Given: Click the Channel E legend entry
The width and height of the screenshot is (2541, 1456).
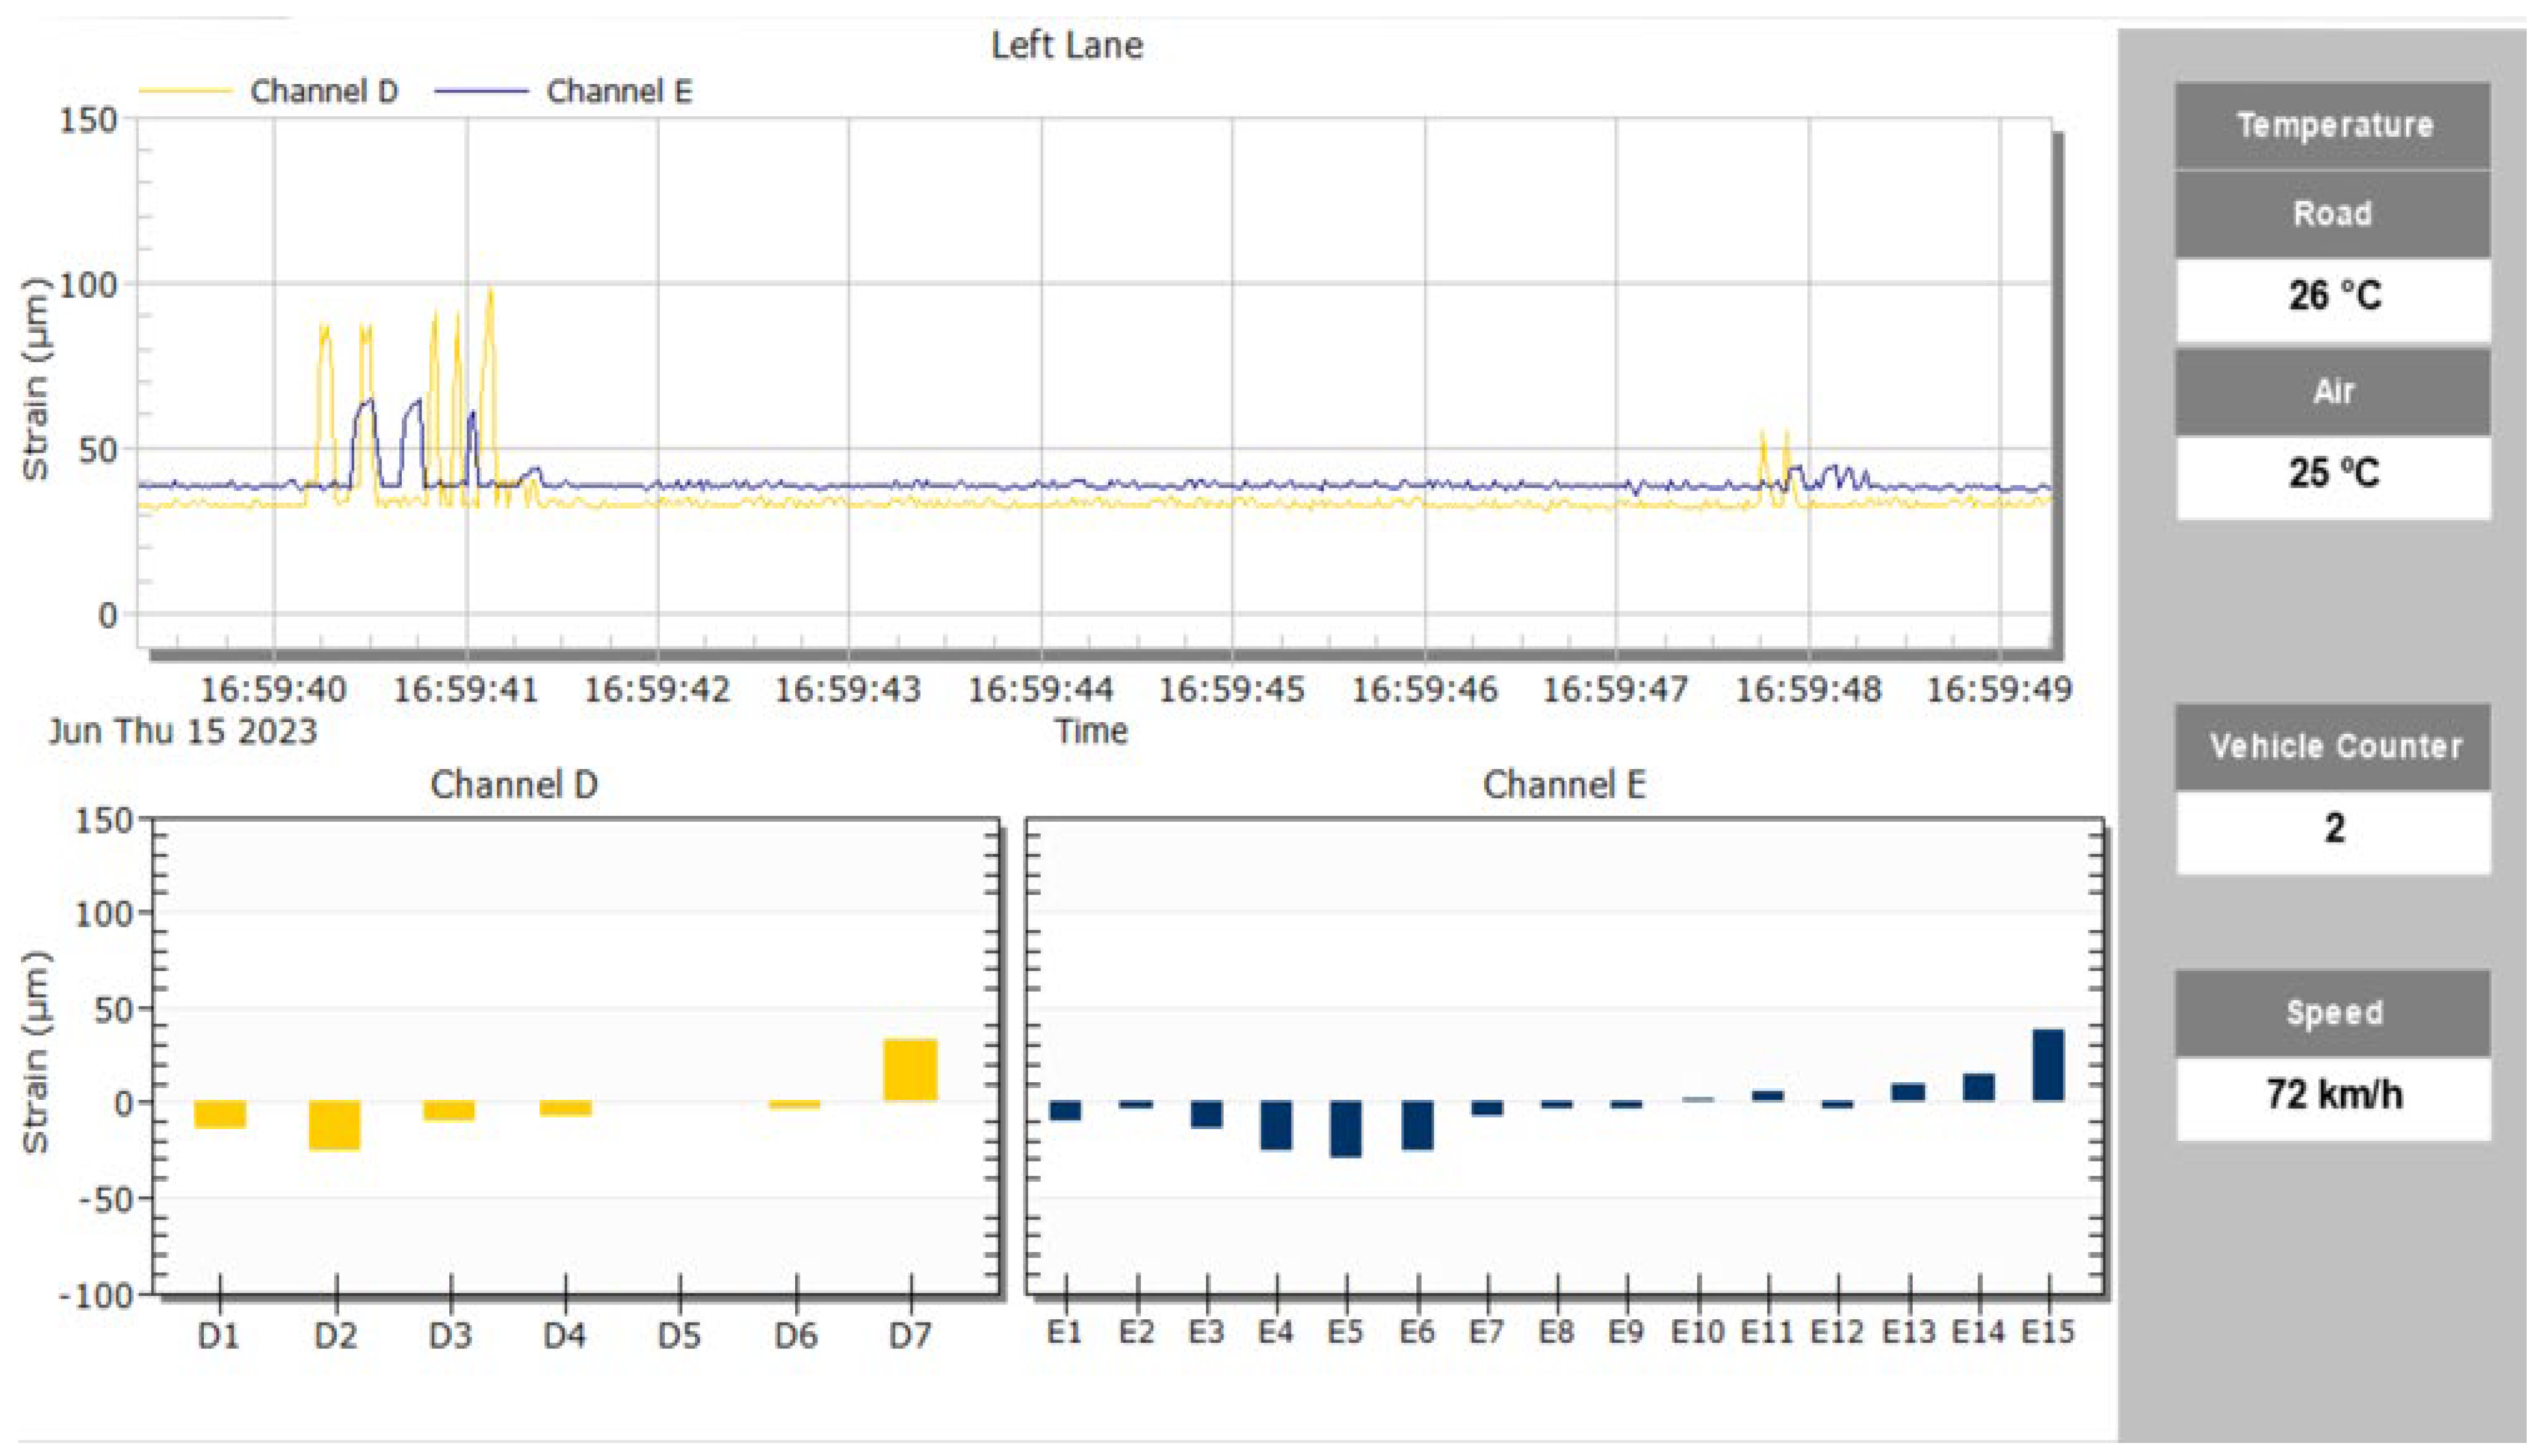Looking at the screenshot, I should point(618,92).
